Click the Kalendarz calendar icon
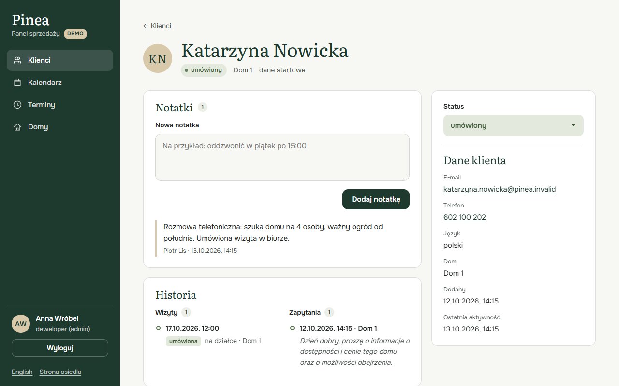Viewport: 619px width, 386px height. click(x=17, y=83)
